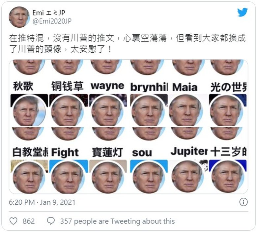Open the Emi エミJP display name
The image size is (257, 232).
click(x=49, y=13)
